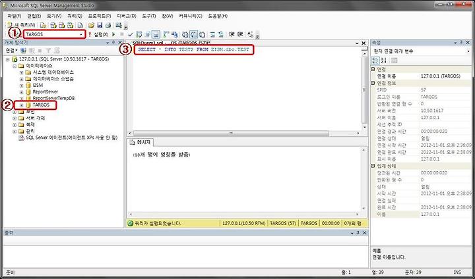Open the 도움말(H) menu
Viewport: 475px width, 279px height.
click(218, 16)
